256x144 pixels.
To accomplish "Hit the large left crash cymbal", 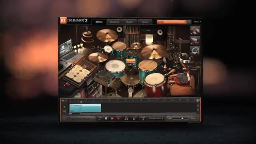I will coord(107,36).
